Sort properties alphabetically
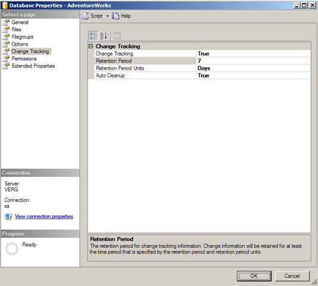This screenshot has width=318, height=286. 104,36
